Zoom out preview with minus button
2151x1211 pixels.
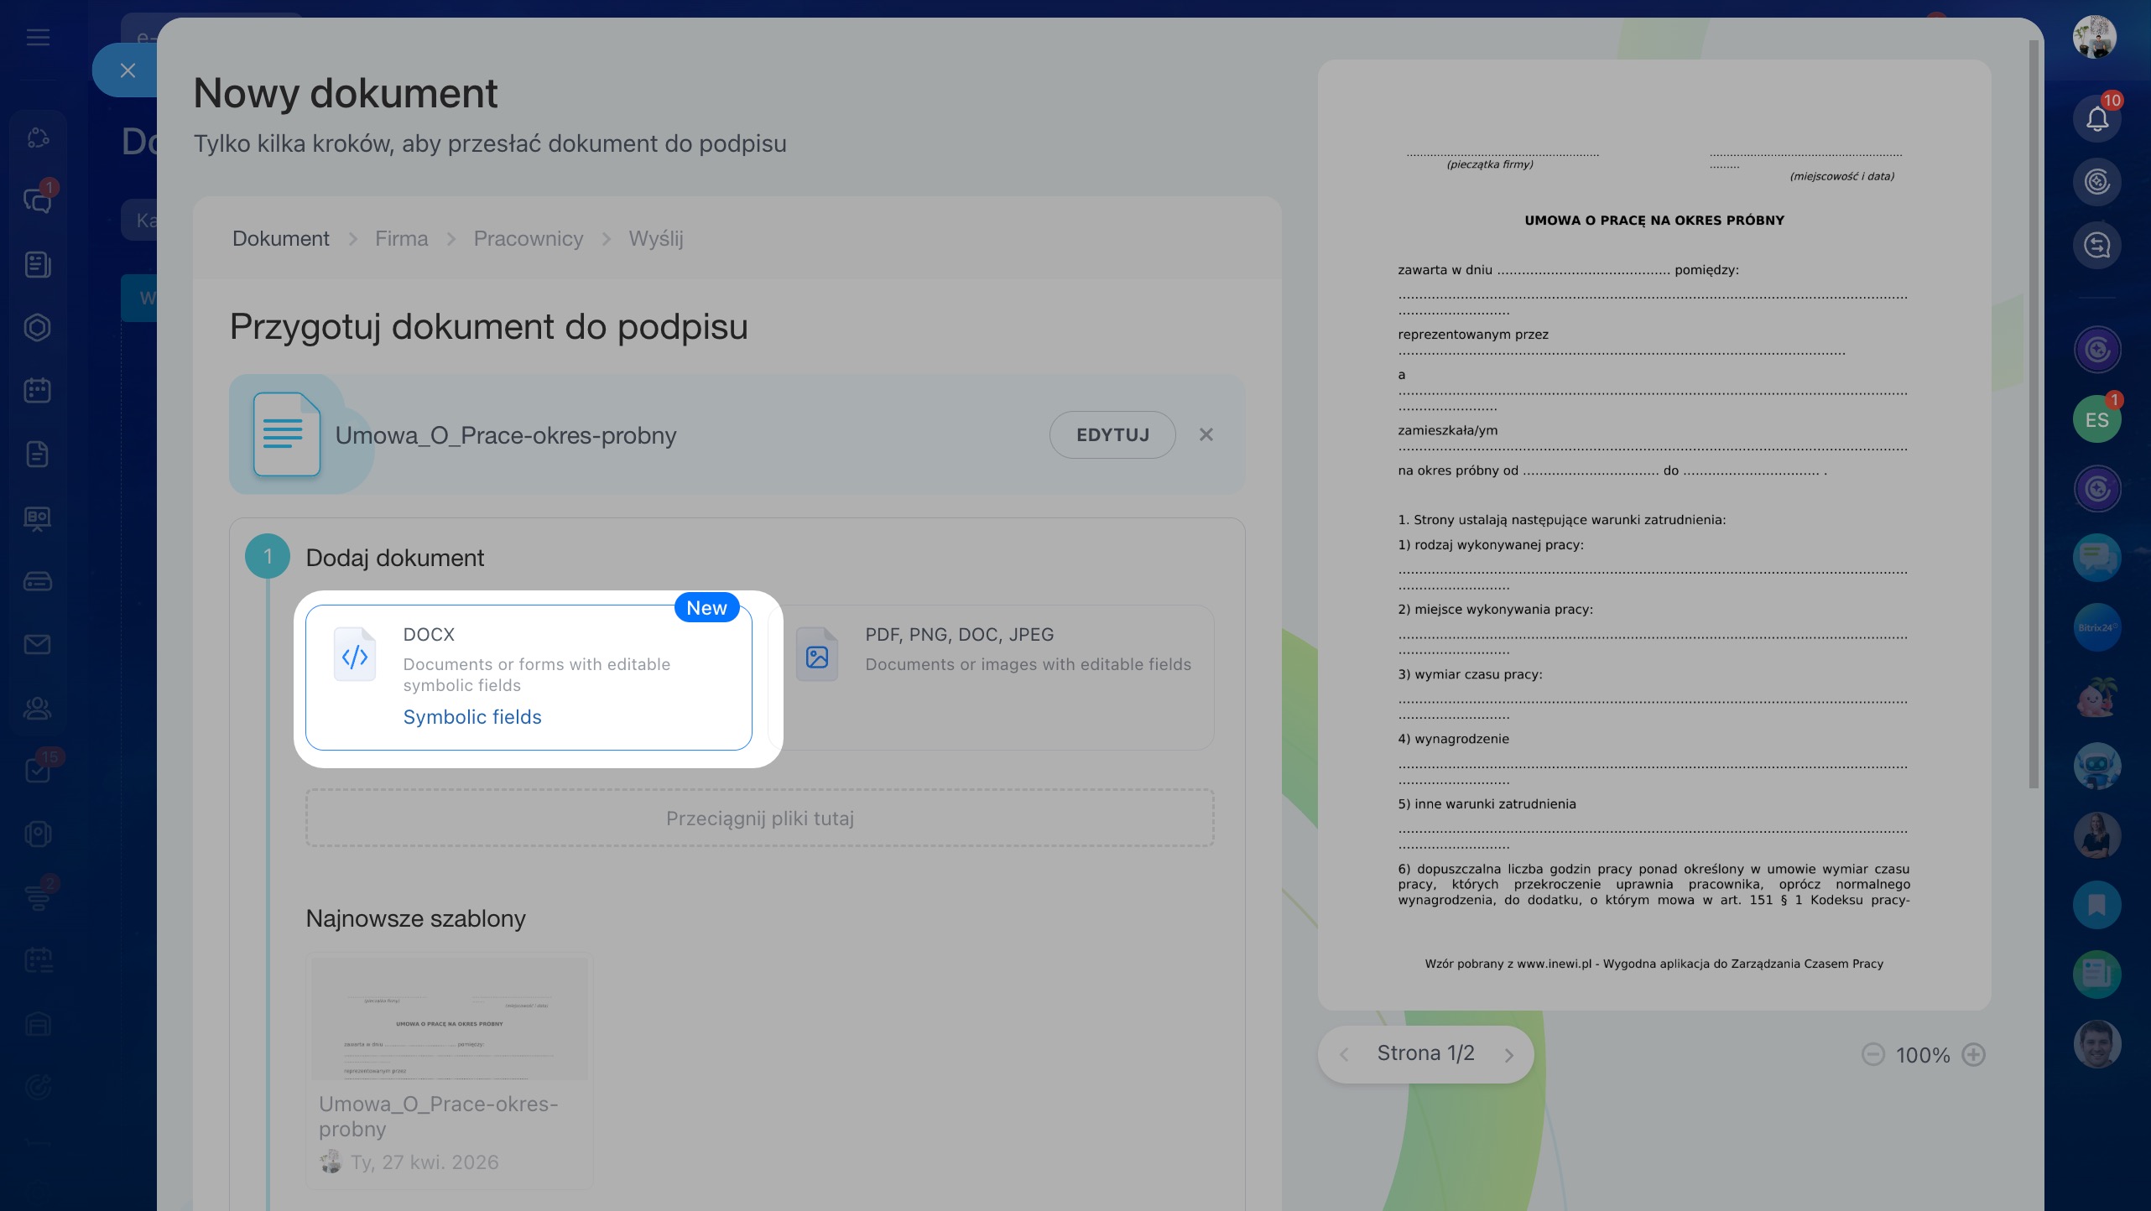[1872, 1055]
